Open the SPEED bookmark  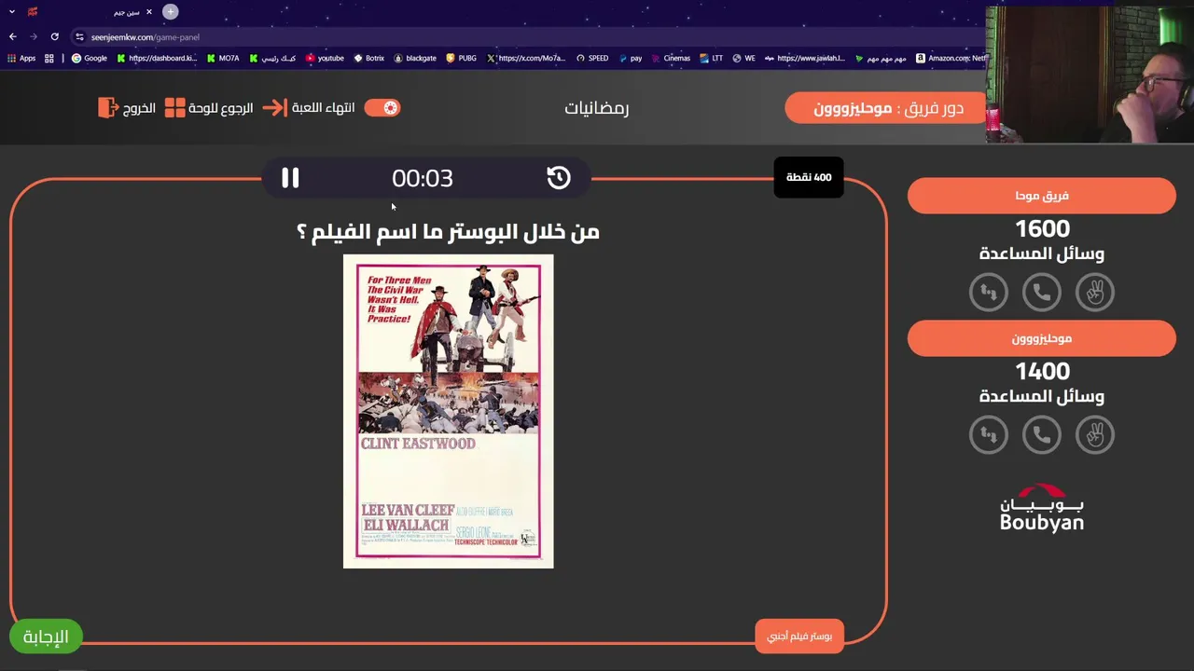coord(592,58)
